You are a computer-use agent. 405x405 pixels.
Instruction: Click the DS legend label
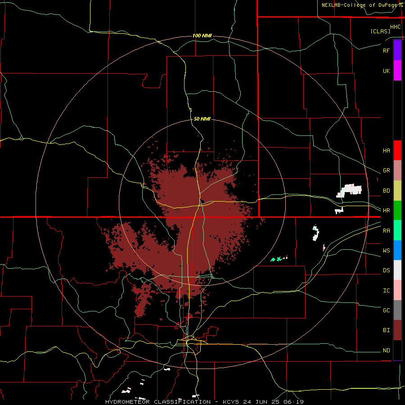pyautogui.click(x=386, y=270)
